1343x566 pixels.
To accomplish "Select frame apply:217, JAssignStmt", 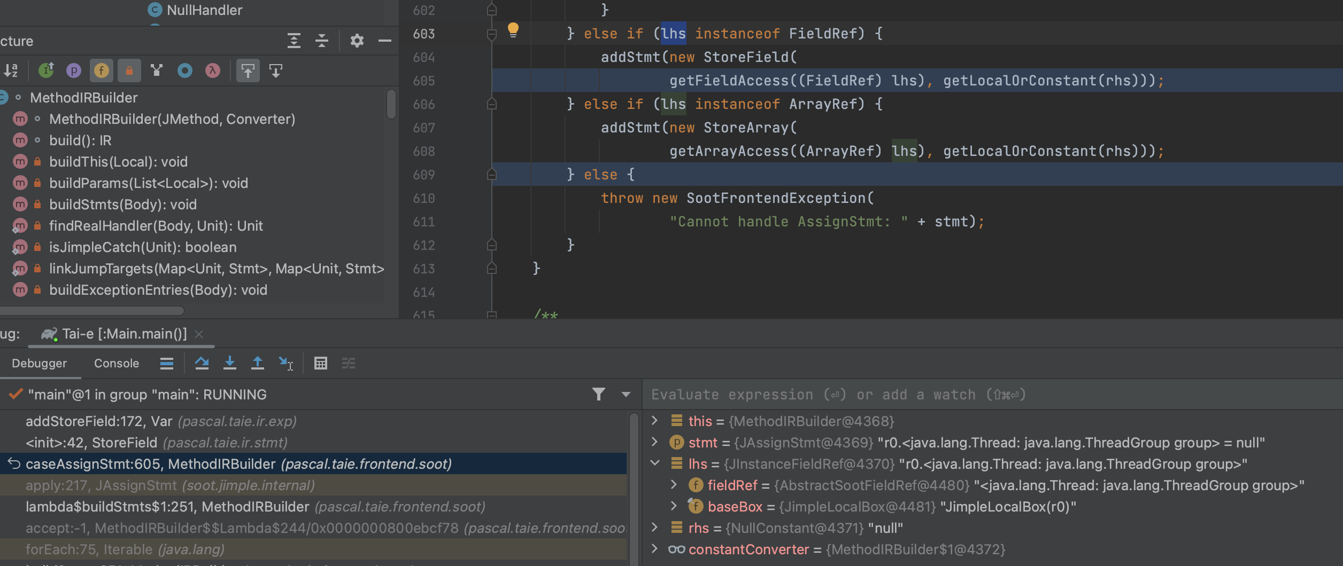I will (313, 485).
